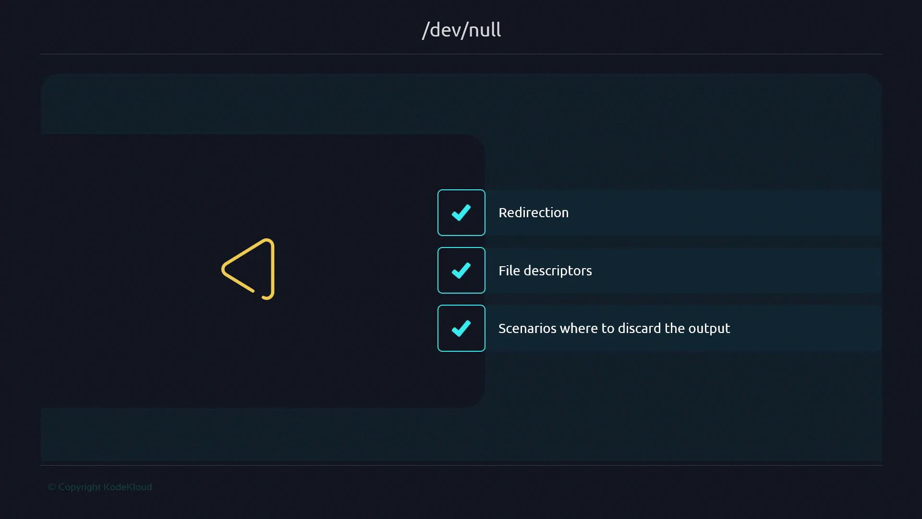Click the word "discard" in third item
Screen dimensions: 922x519
[x=639, y=328]
